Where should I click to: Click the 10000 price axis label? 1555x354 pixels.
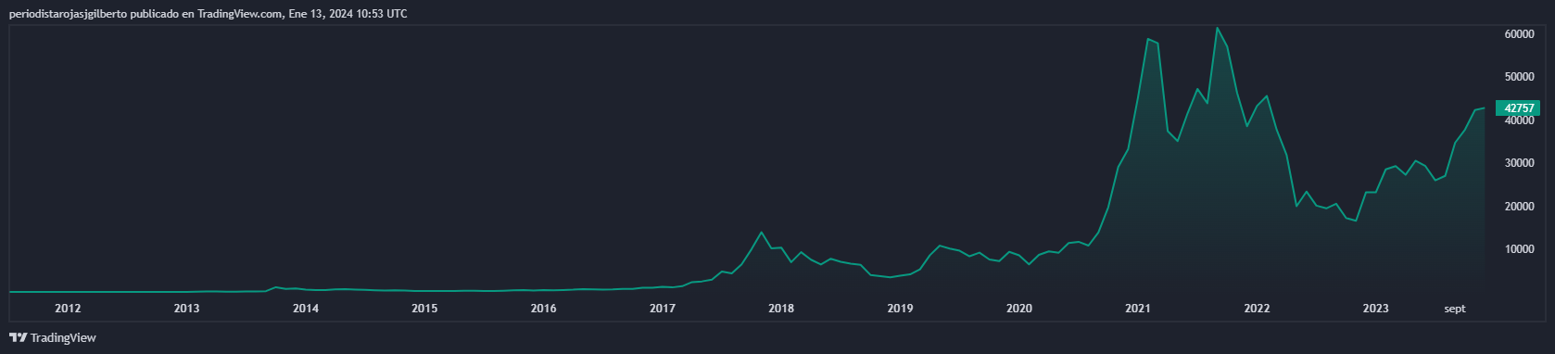click(x=1519, y=249)
